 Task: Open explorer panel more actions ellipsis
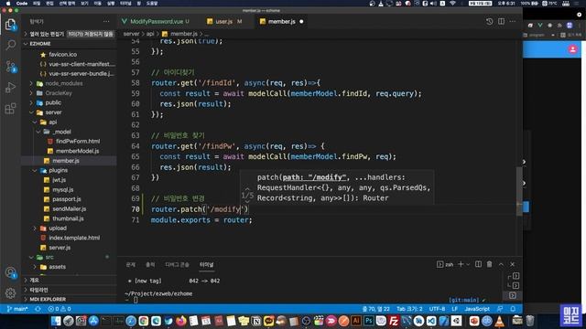[x=106, y=22]
